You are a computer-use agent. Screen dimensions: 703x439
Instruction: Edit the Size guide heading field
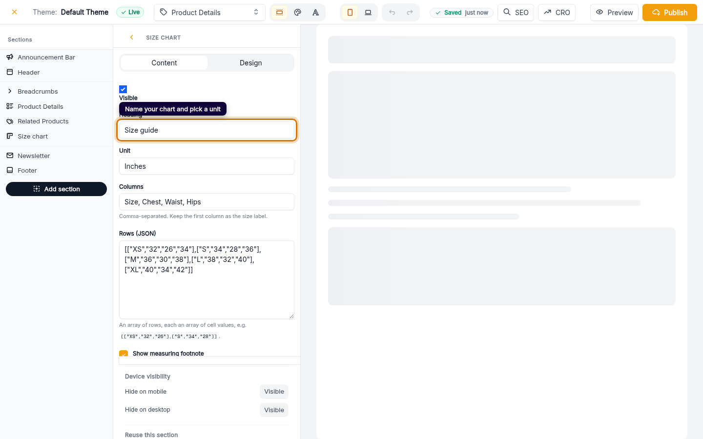(207, 130)
